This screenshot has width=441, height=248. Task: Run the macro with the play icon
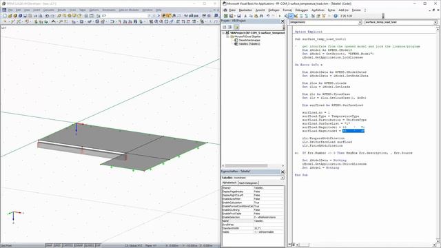280,16
